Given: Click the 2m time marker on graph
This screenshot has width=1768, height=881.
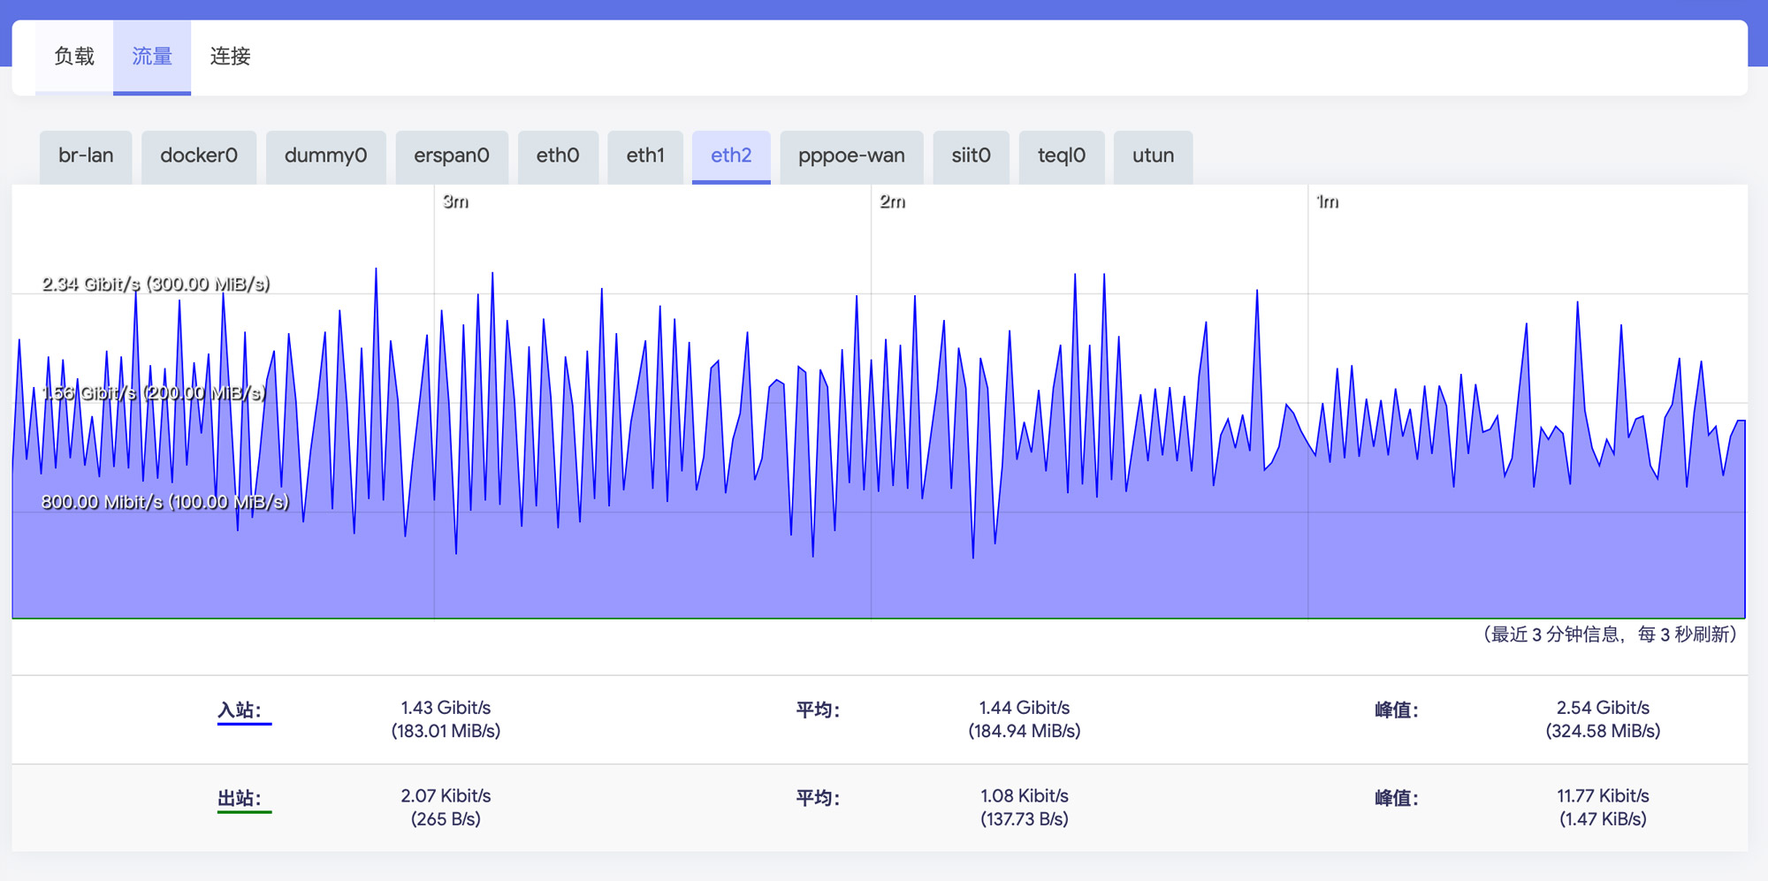Looking at the screenshot, I should coord(892,201).
